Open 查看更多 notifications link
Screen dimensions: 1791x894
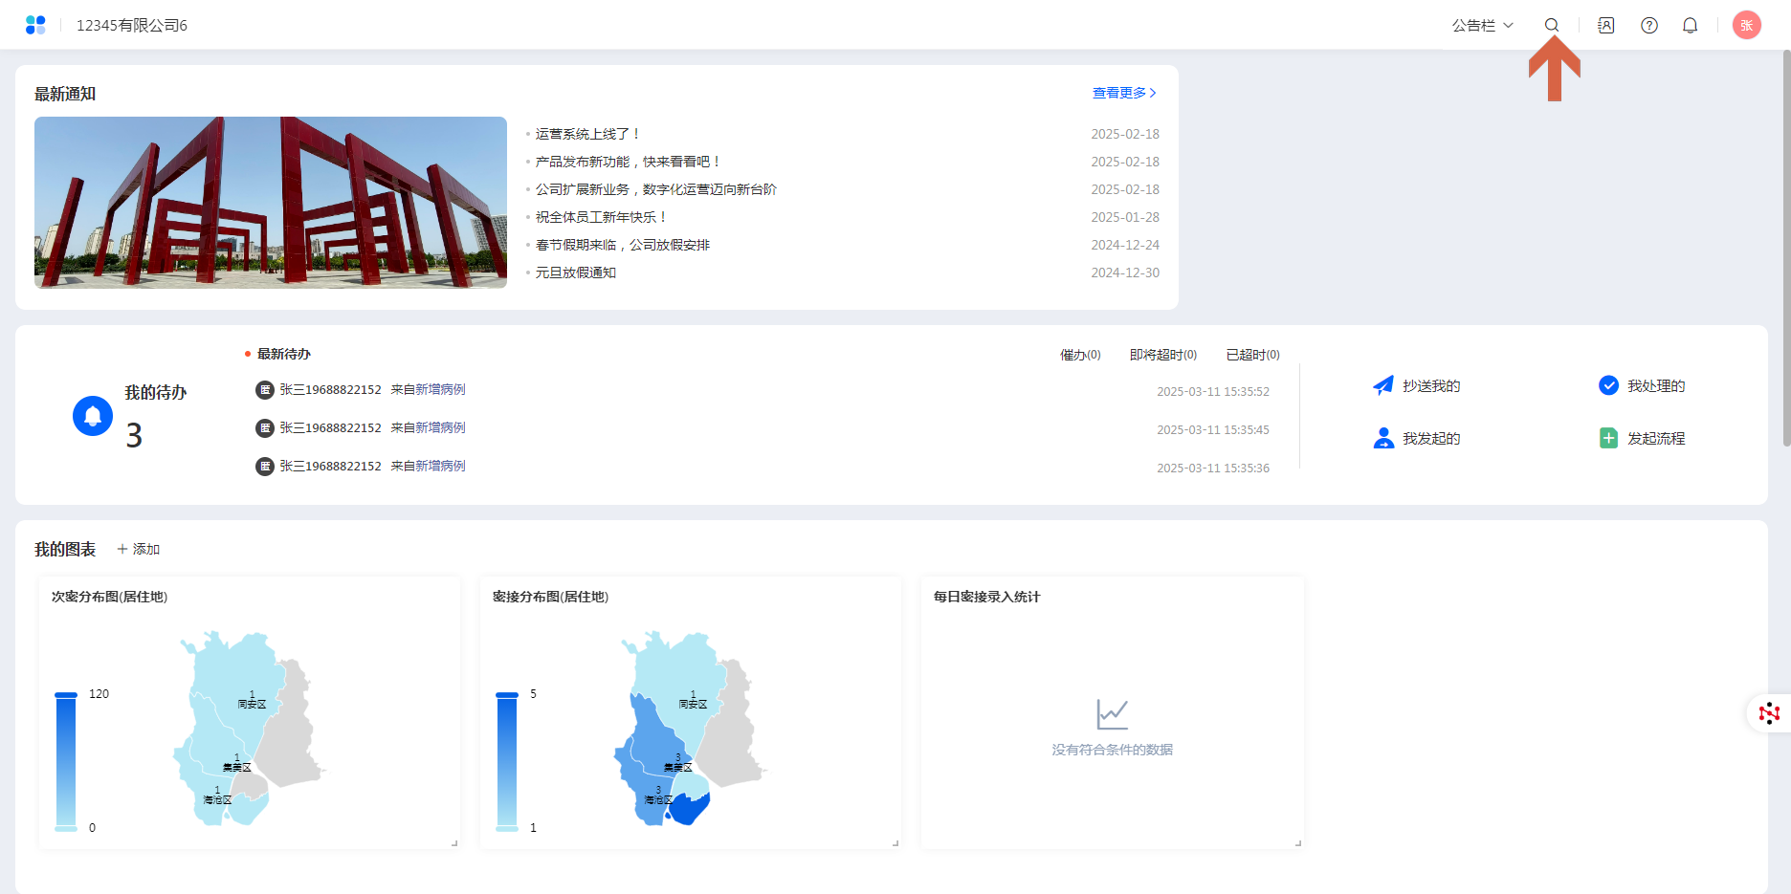[x=1124, y=93]
